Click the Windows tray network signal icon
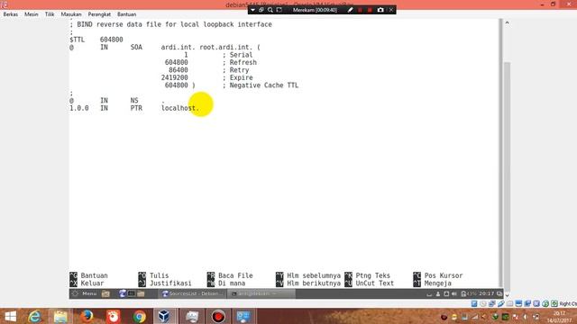 tap(475, 317)
